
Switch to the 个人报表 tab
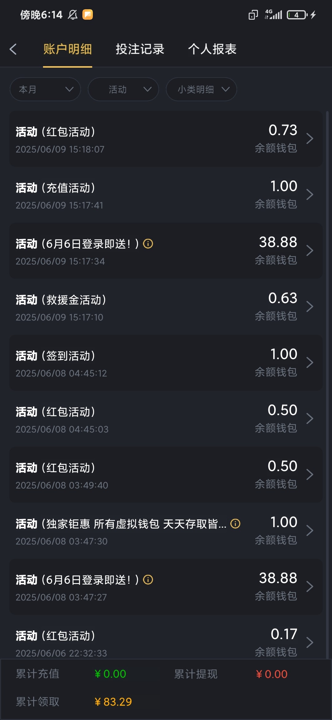[212, 49]
